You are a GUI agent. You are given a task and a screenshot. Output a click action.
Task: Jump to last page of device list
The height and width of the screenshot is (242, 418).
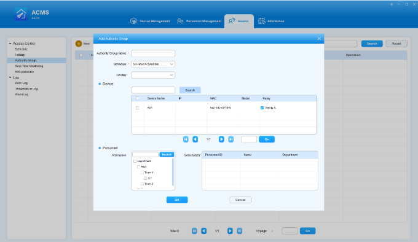[x=231, y=139]
